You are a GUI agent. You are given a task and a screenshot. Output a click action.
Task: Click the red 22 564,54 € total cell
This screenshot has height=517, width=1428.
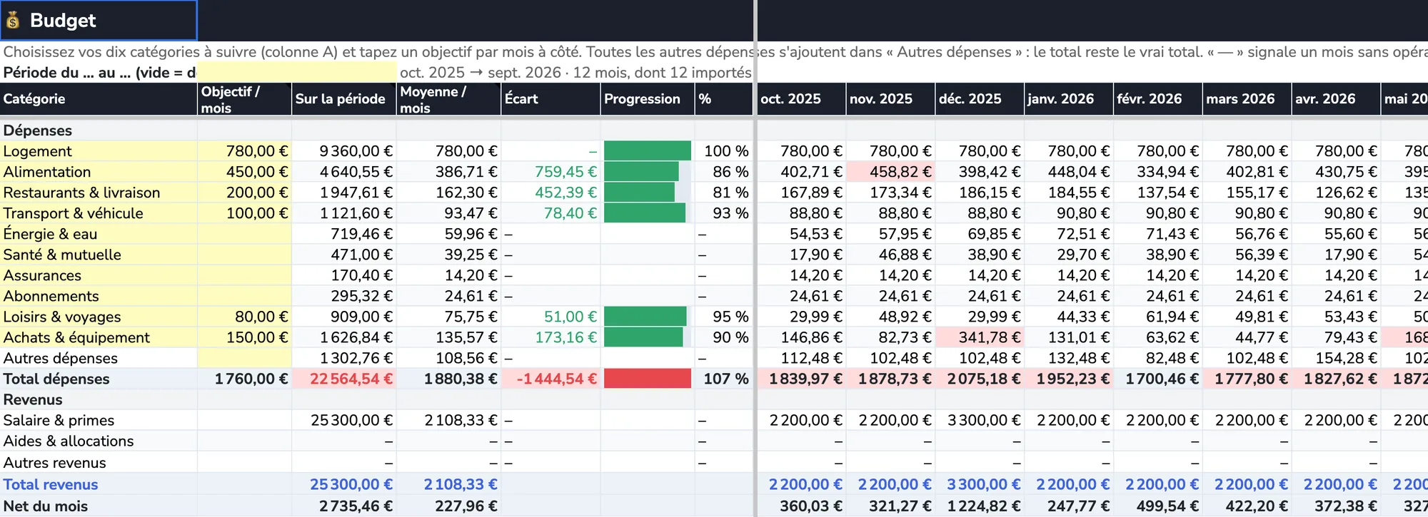pos(344,379)
